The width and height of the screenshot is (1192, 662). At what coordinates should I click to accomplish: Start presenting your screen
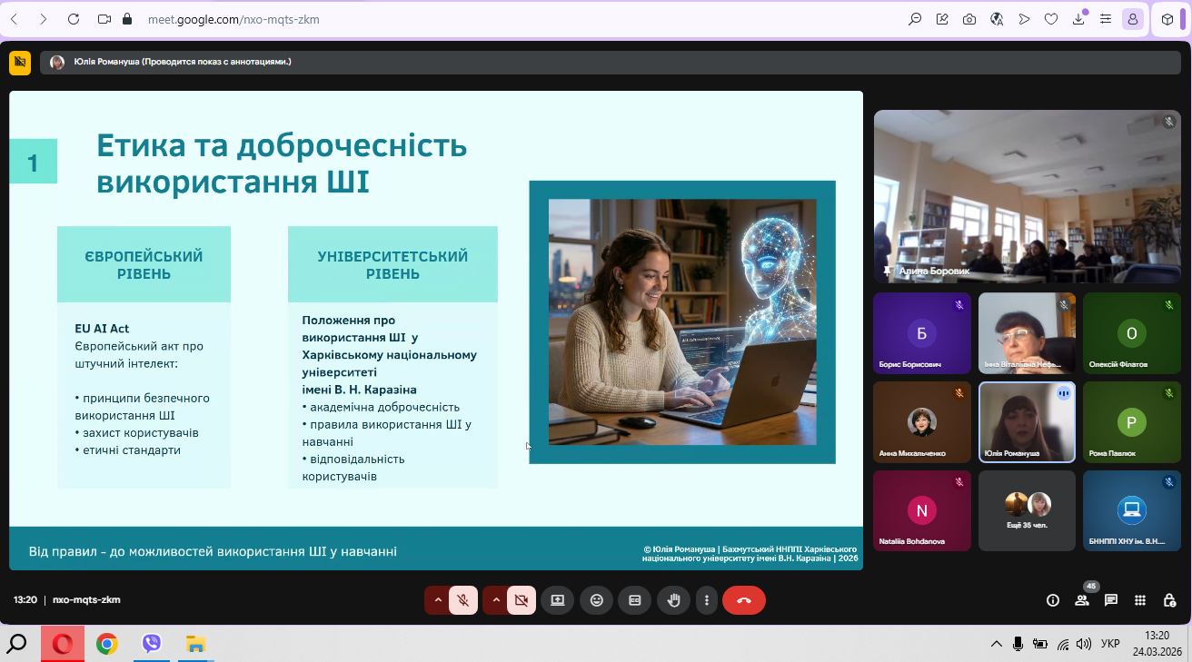click(557, 600)
